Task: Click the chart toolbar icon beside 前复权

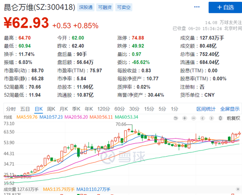Action: 220,118
